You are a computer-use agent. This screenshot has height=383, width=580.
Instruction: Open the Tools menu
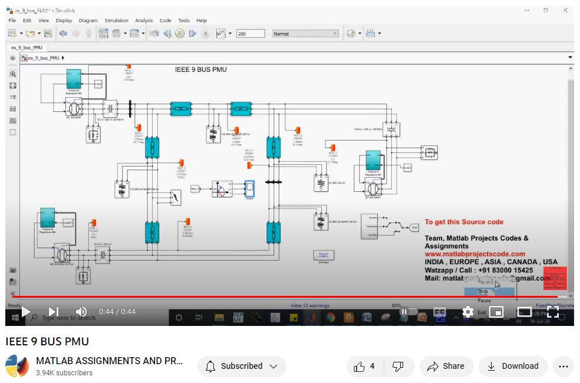(x=184, y=21)
